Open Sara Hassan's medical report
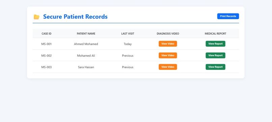The image size is (272, 122). (x=215, y=67)
